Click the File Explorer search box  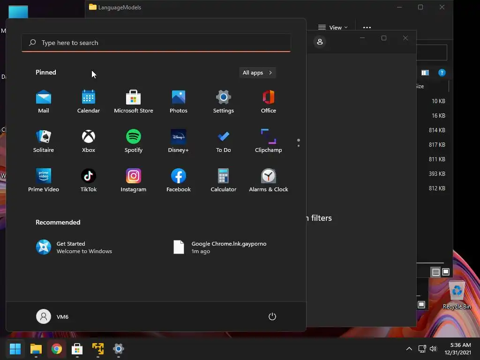pyautogui.click(x=432, y=52)
